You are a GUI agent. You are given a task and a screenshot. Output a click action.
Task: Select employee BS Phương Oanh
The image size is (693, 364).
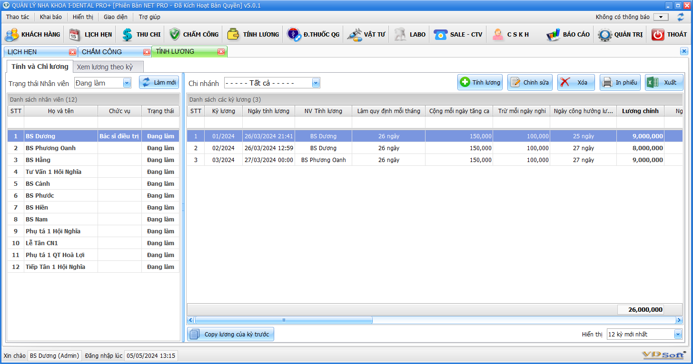click(93, 148)
